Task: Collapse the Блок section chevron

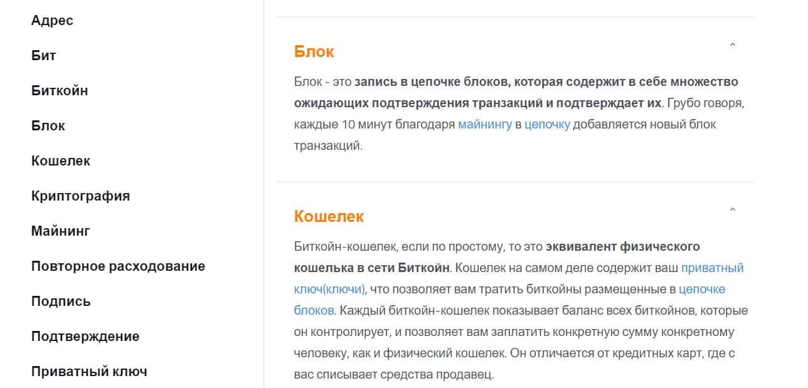Action: (732, 45)
